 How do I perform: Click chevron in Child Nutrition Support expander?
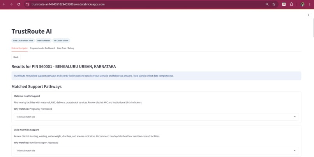pyautogui.click(x=295, y=150)
